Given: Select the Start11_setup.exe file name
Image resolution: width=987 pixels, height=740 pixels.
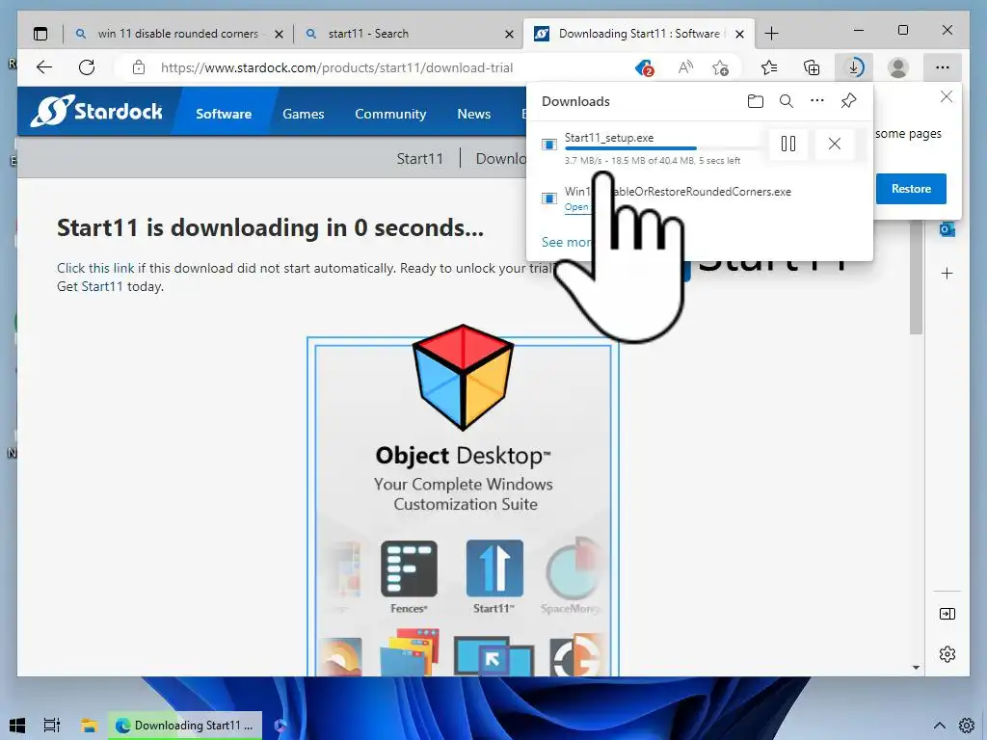Looking at the screenshot, I should [x=609, y=138].
